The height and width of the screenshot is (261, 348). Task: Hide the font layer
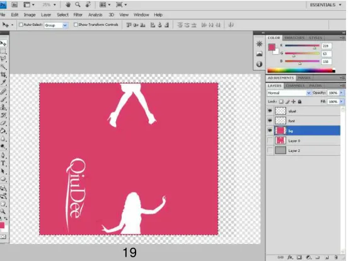click(x=270, y=120)
